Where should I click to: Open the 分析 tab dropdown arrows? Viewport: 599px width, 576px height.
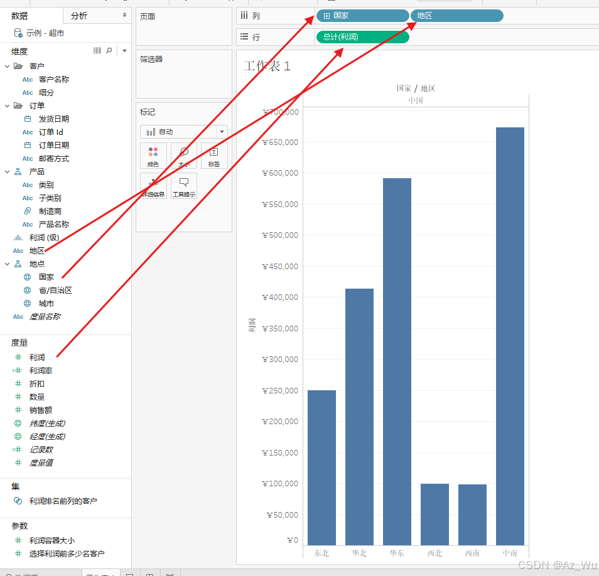124,15
